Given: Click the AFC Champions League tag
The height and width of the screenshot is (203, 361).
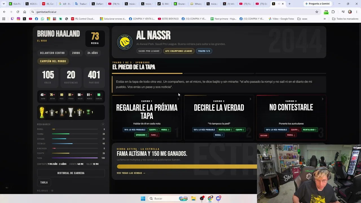Looking at the screenshot, I should 179,51.
